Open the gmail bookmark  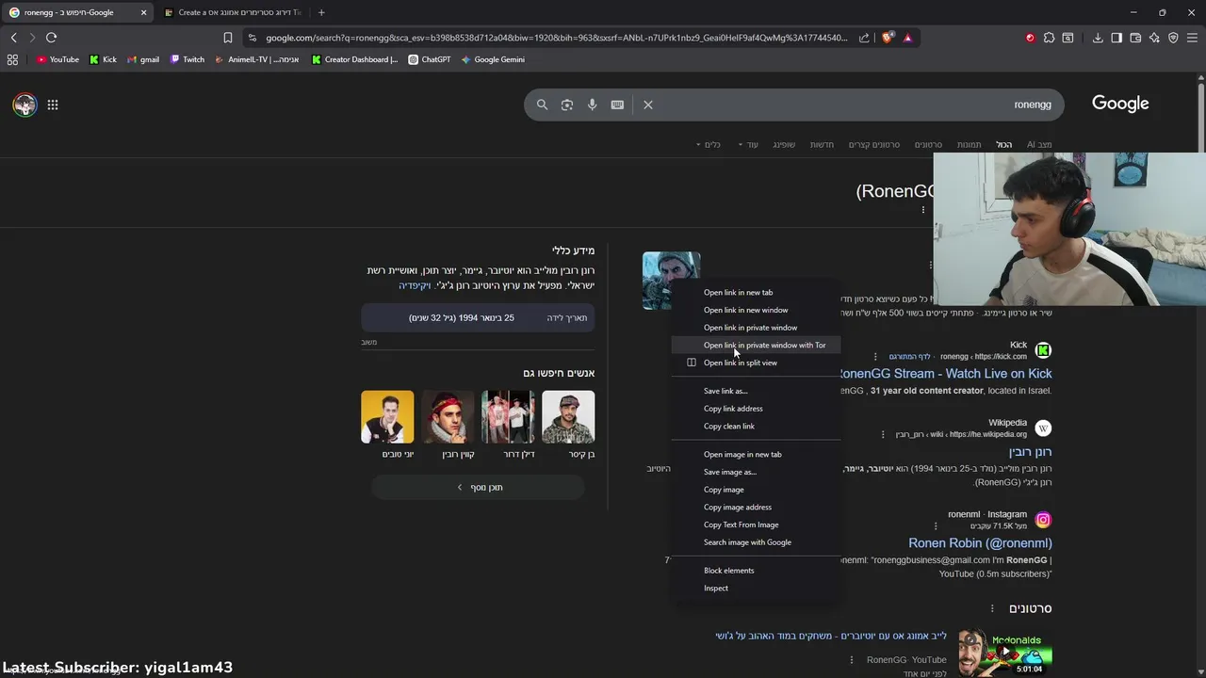click(x=143, y=59)
